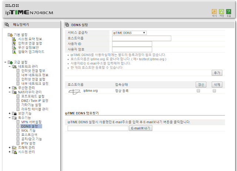Click the 시스템 요약 정보 icon

[14, 39]
